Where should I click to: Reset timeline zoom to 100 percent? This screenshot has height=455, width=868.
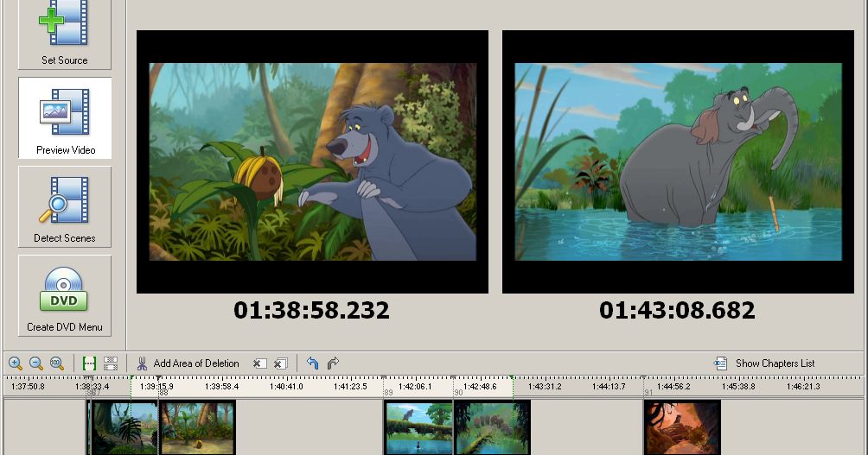tap(56, 363)
